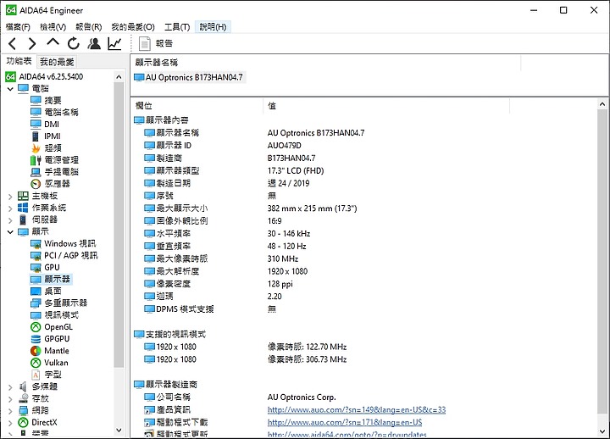Select the GPGPU tree item

(50, 339)
